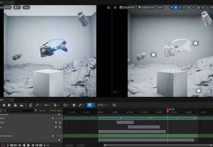213x147 pixels.
Task: Activate the Scale gizmo tool
Action: point(184,7)
